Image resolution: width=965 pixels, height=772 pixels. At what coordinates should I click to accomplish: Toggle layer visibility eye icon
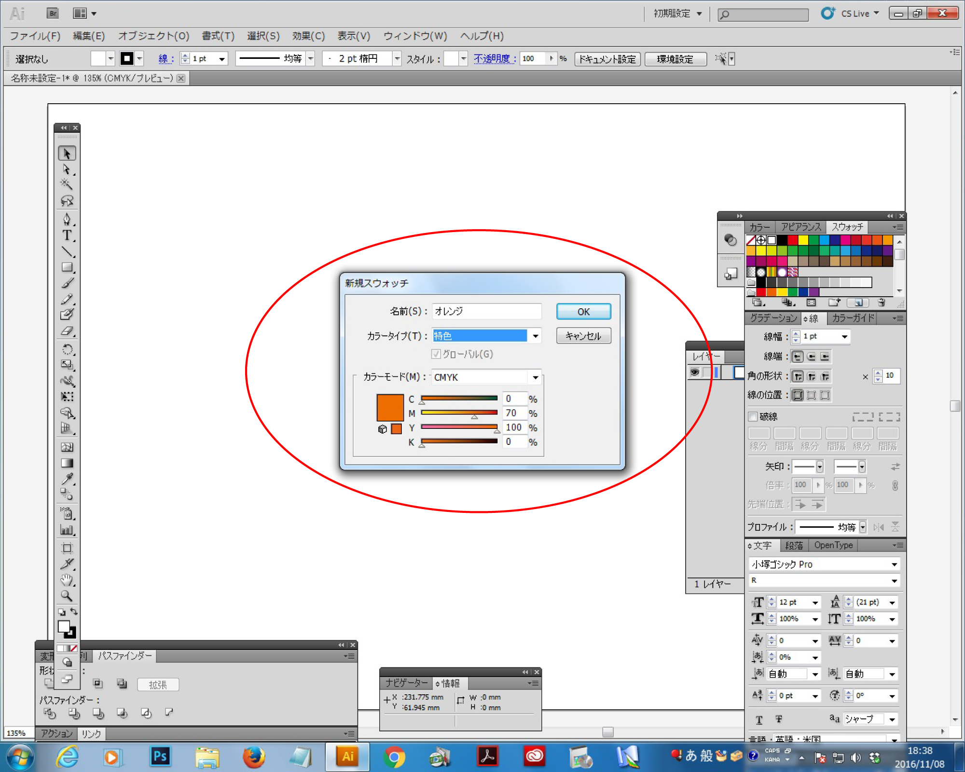[x=695, y=372]
